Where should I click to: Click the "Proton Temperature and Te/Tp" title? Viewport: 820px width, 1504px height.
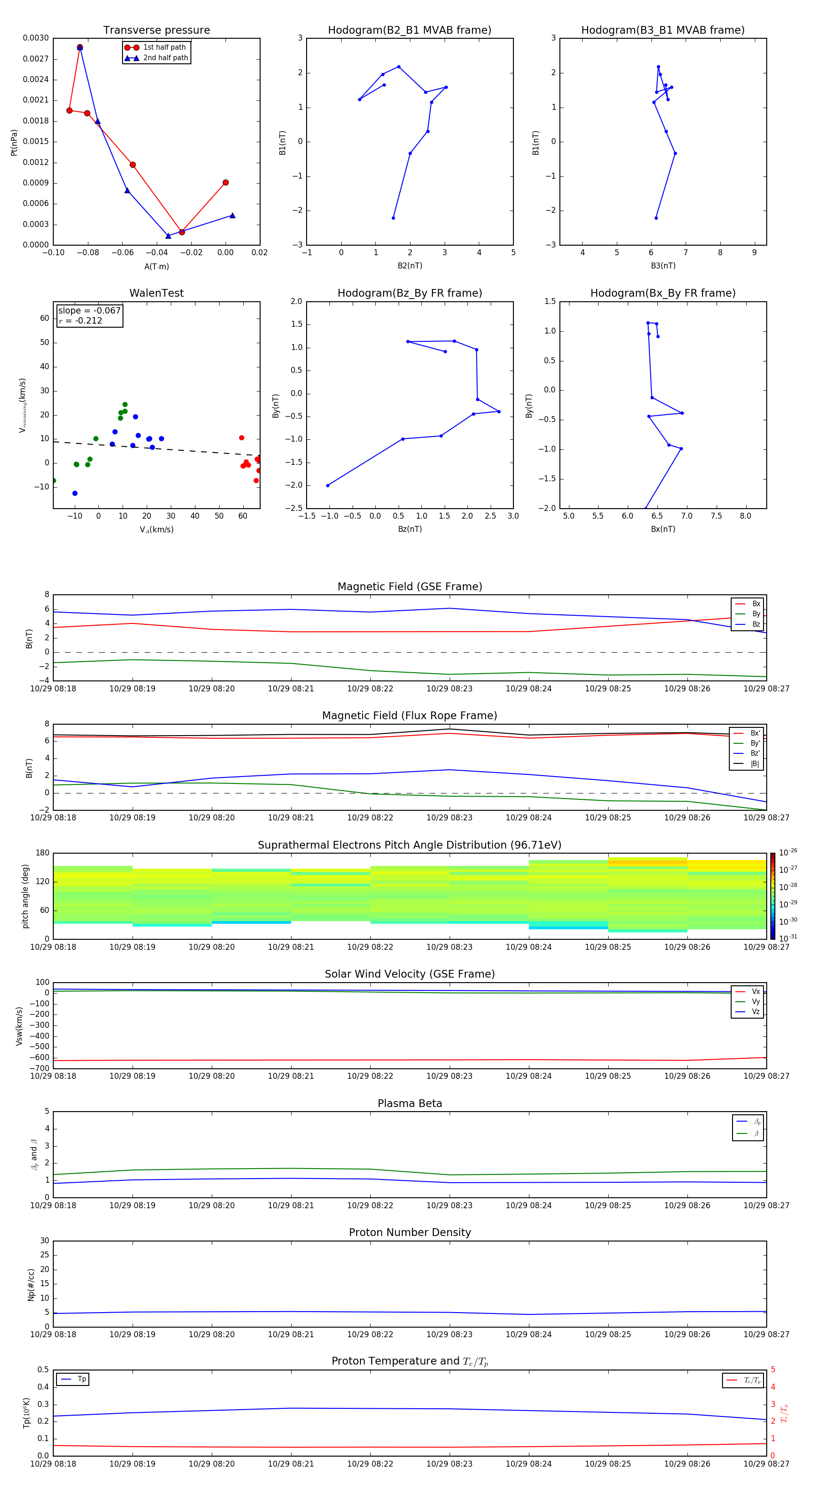pos(410,1361)
